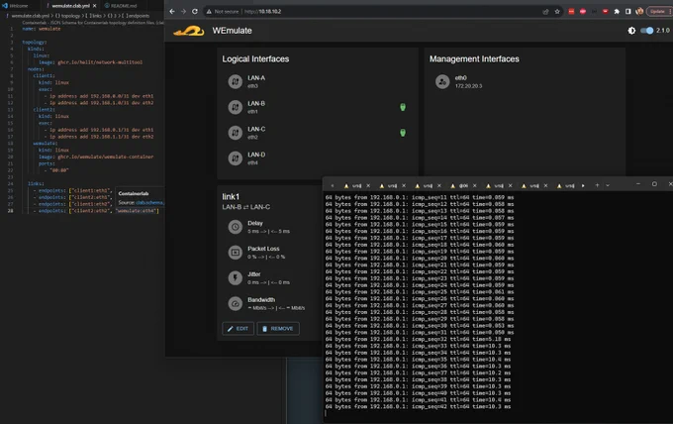Image resolution: width=673 pixels, height=424 pixels.
Task: Click the 172.20.20.3 address under eth0
Action: 468,86
